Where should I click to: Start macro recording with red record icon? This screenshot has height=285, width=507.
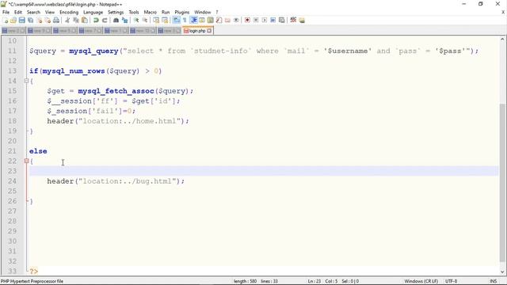pyautogui.click(x=247, y=20)
